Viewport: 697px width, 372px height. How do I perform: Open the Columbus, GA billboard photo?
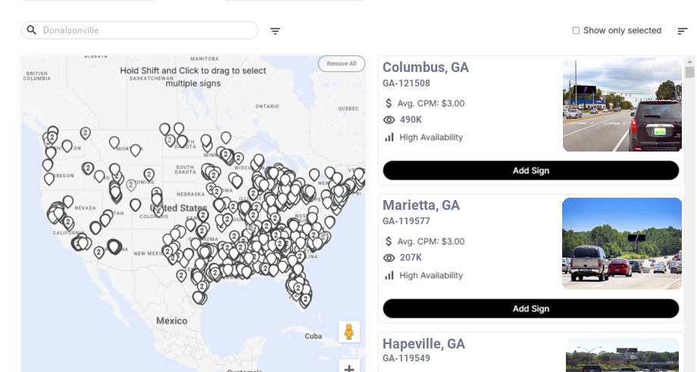point(622,105)
